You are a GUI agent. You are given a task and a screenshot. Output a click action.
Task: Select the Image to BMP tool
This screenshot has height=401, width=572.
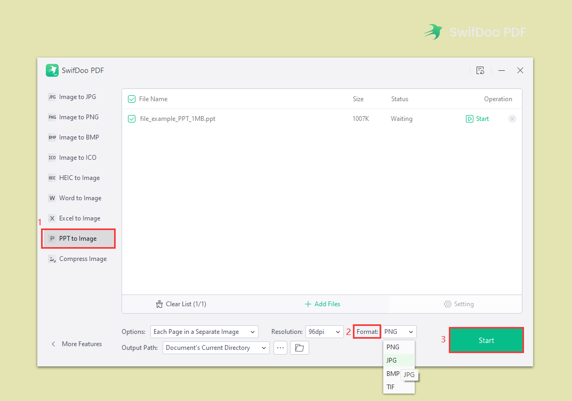[x=78, y=137]
